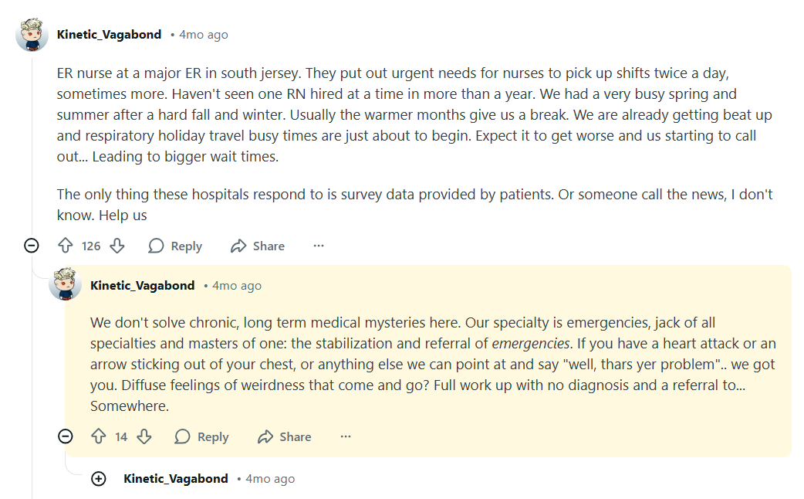This screenshot has height=499, width=804.
Task: Open more options on top comment
Action: pyautogui.click(x=319, y=246)
